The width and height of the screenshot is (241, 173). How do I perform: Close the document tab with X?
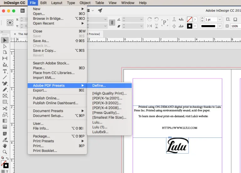point(15,34)
